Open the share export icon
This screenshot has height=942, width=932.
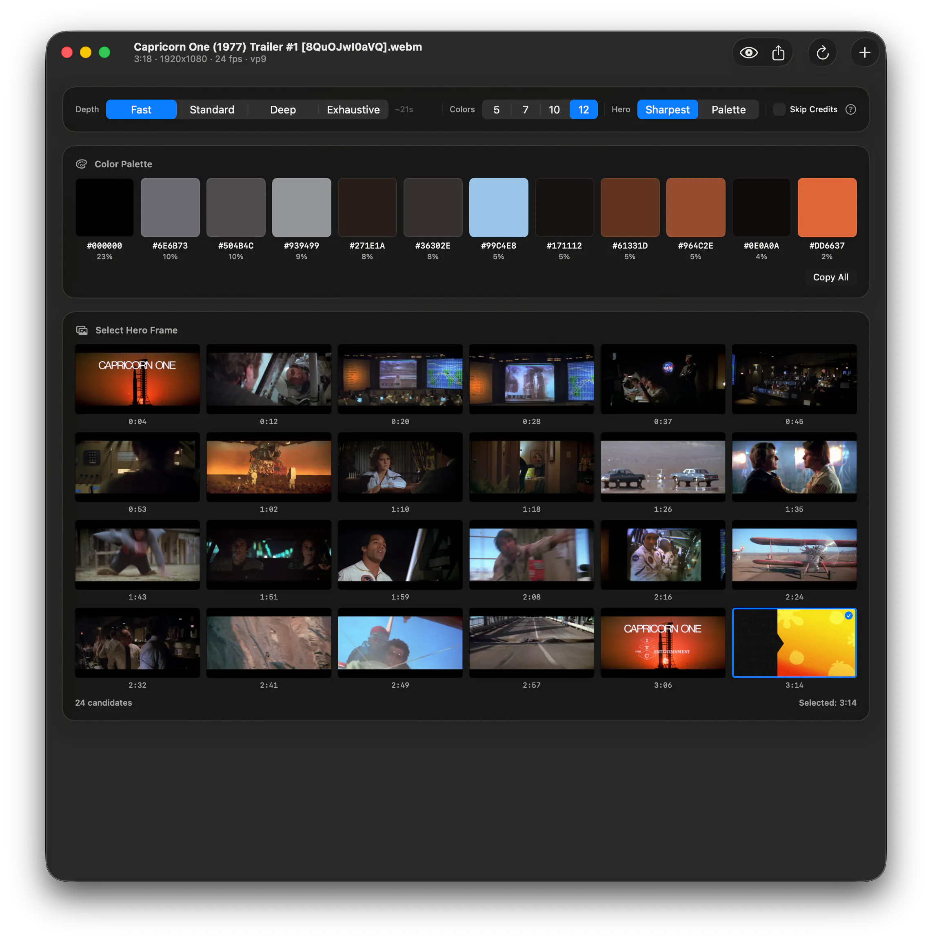(778, 53)
